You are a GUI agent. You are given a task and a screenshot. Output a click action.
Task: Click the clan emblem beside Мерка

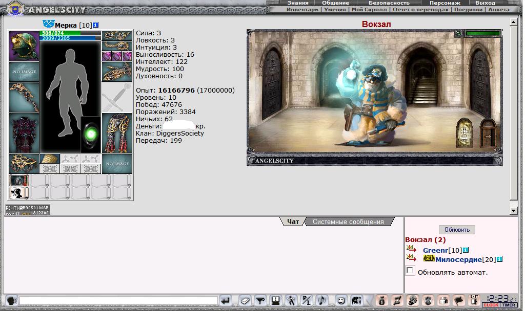click(49, 24)
